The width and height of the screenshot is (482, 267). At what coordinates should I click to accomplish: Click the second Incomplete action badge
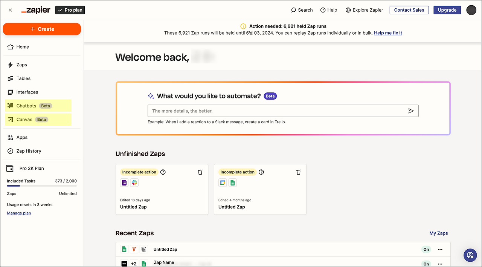click(x=237, y=172)
